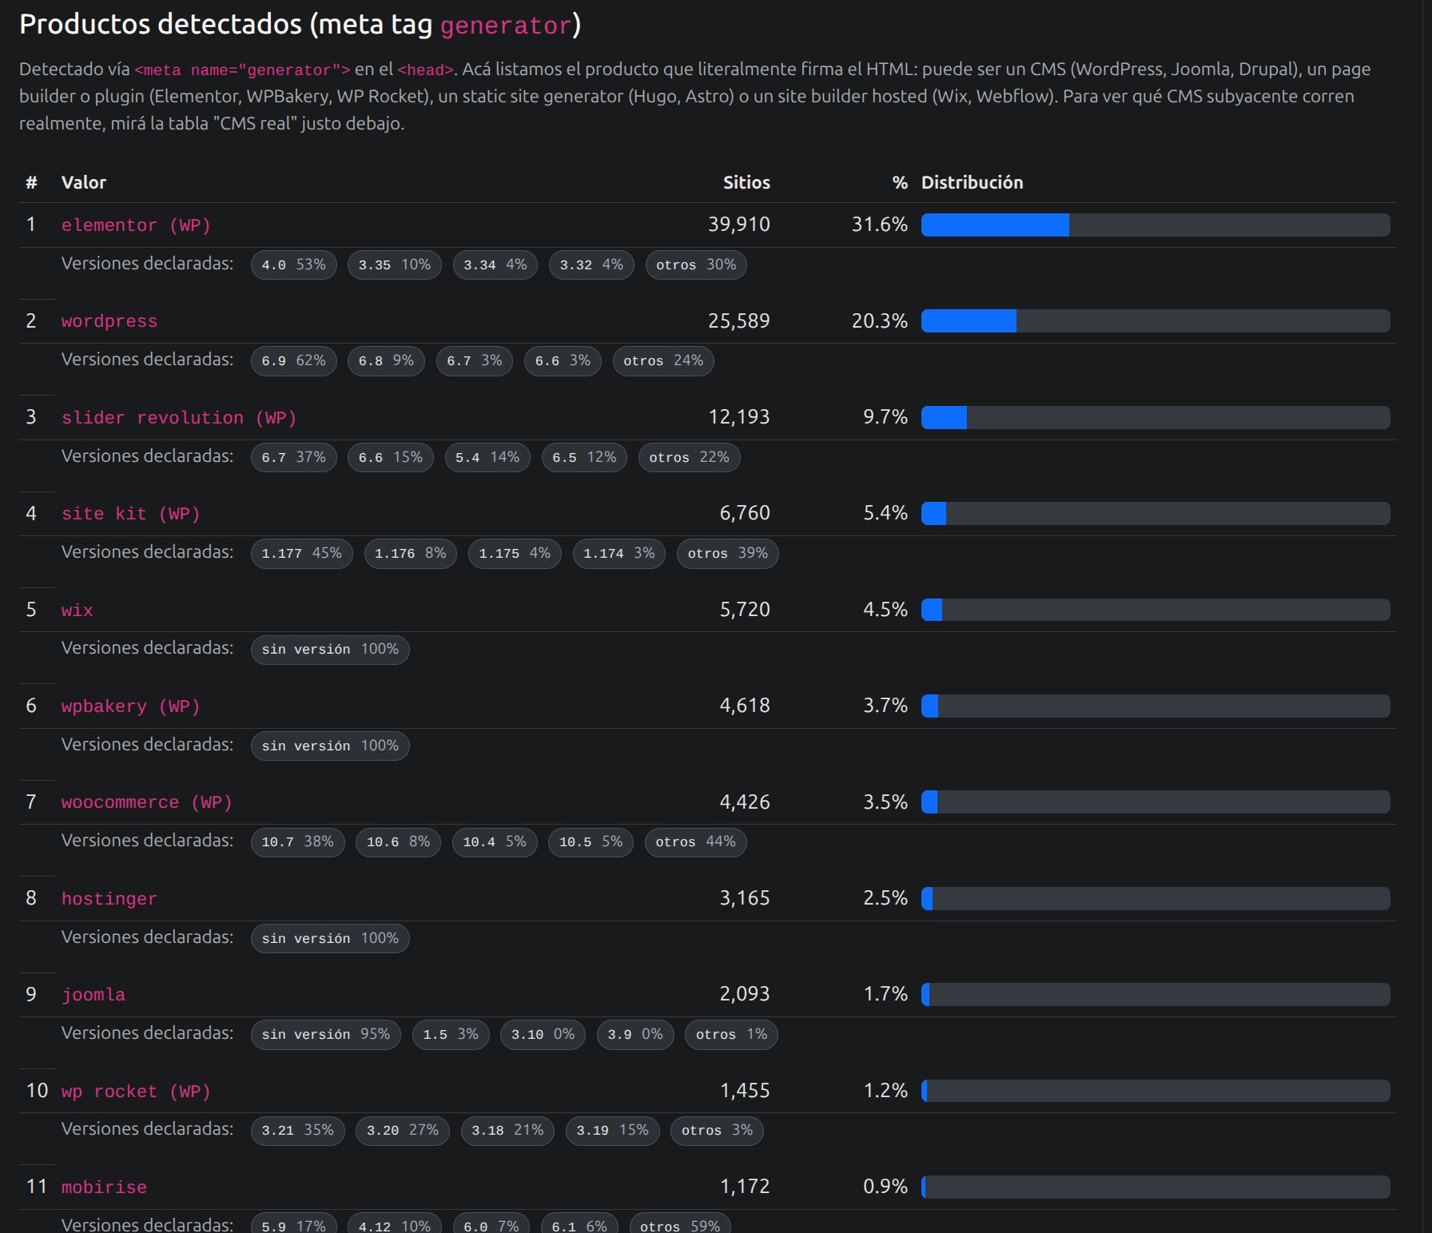Select the hostinger value

pos(109,899)
